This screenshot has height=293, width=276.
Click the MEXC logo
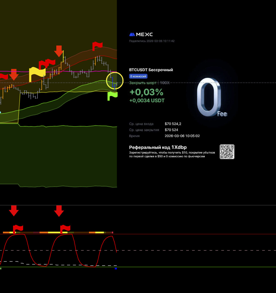(x=141, y=34)
